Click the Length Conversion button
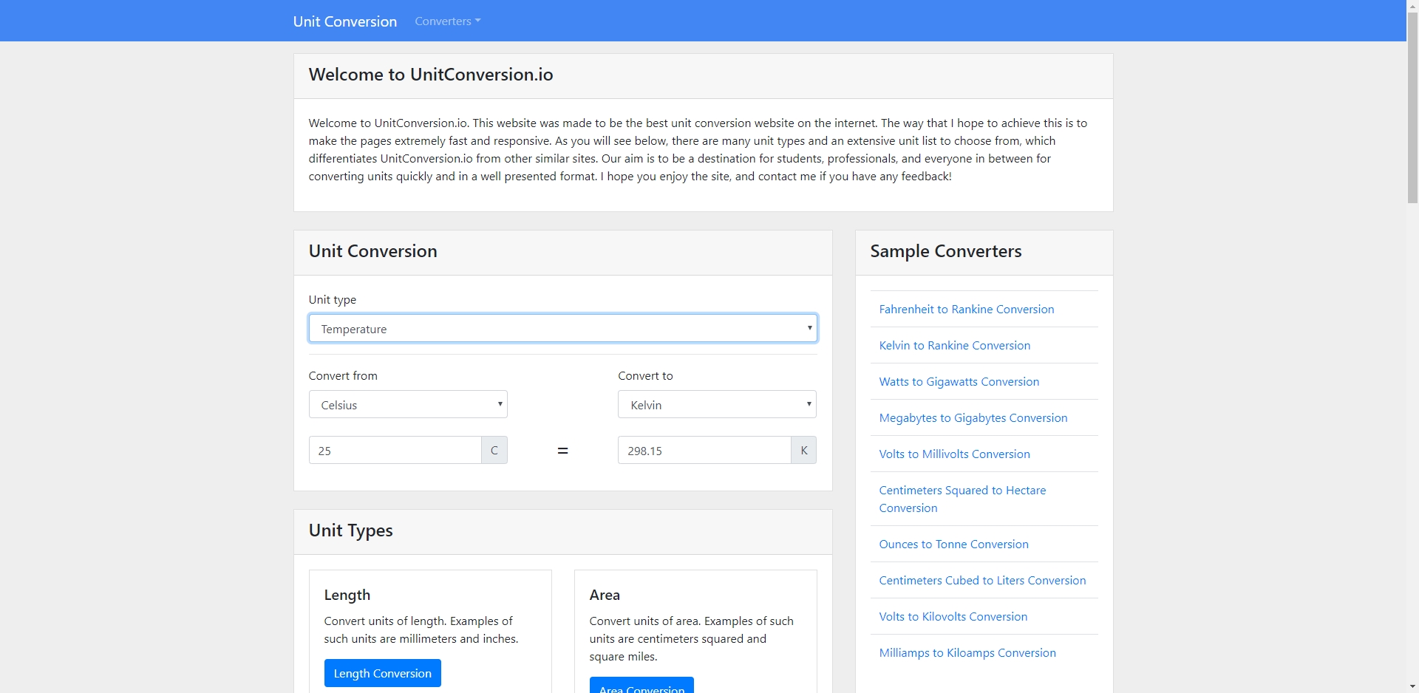Viewport: 1419px width, 693px height. [382, 673]
